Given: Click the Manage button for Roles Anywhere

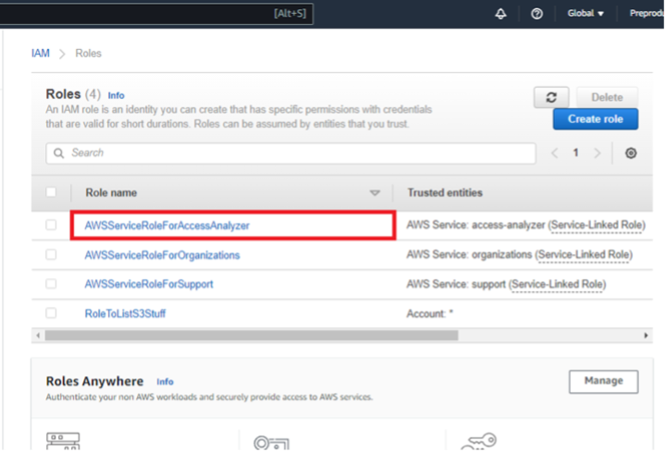Looking at the screenshot, I should 603,381.
